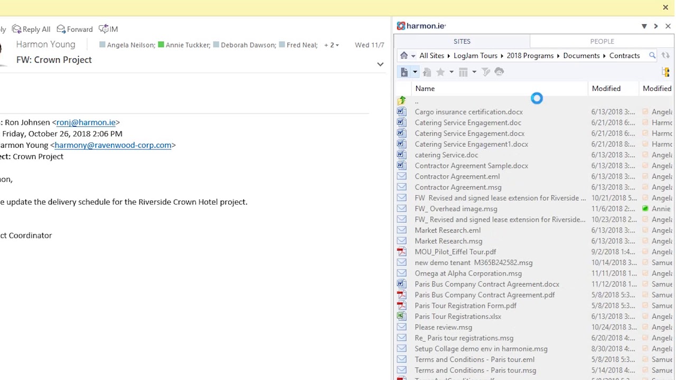Navigate to All Sites in breadcrumb

[x=431, y=55]
